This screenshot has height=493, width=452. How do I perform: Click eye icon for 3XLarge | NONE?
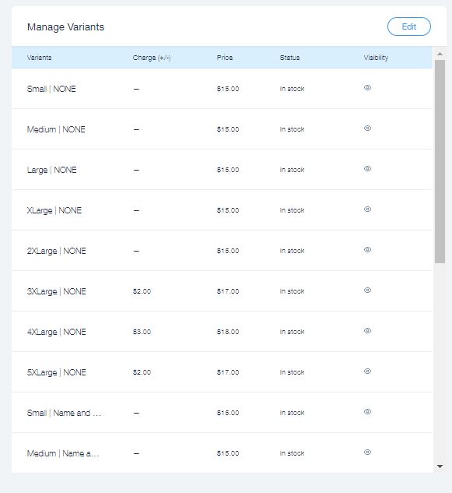coord(367,291)
